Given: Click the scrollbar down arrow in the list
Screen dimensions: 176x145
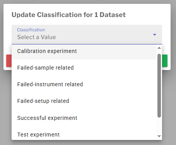Looking at the screenshot, I should pyautogui.click(x=159, y=136).
